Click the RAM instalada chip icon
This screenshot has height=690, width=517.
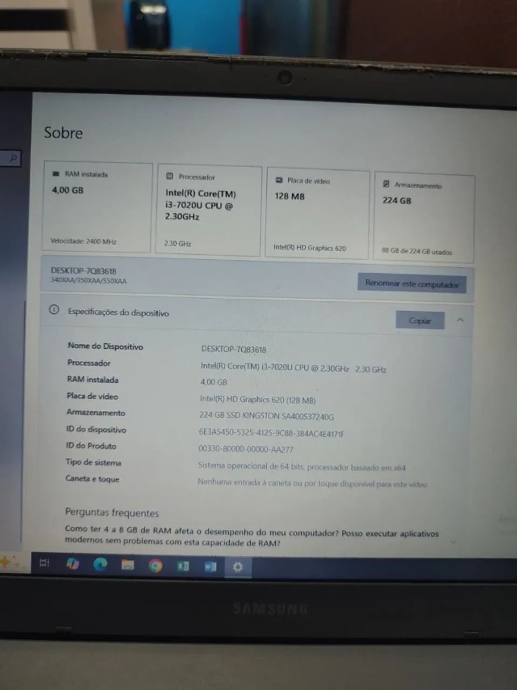click(55, 174)
